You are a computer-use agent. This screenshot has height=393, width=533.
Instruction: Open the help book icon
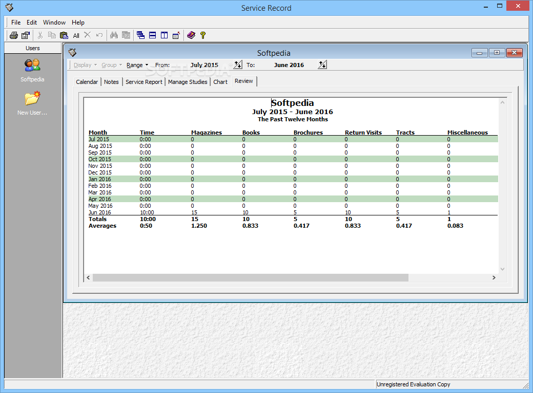pyautogui.click(x=191, y=35)
